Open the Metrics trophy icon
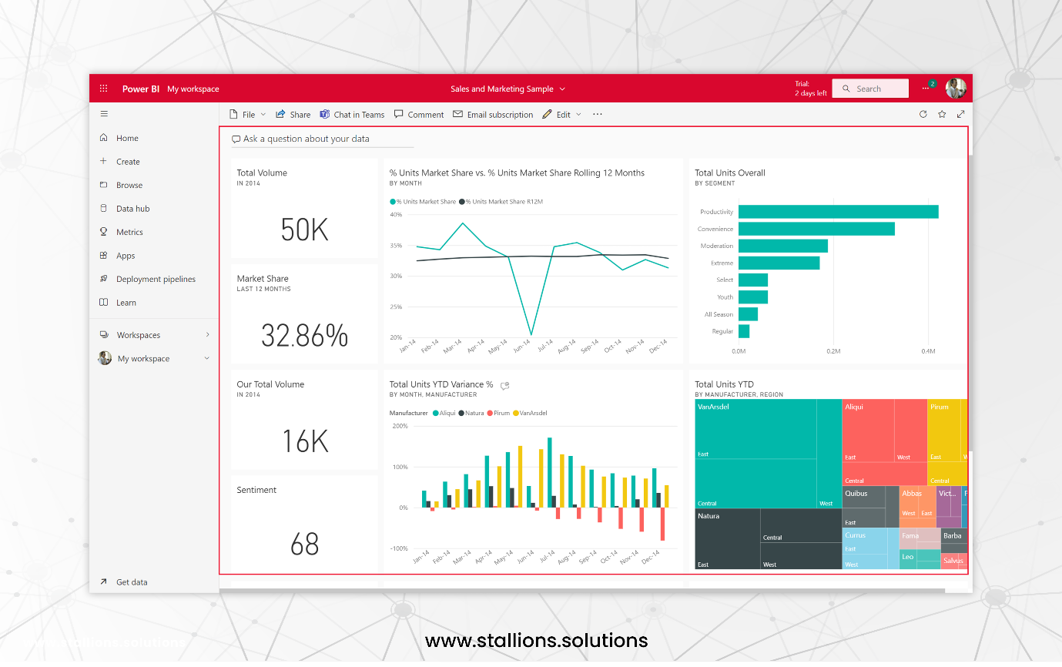 (x=104, y=232)
